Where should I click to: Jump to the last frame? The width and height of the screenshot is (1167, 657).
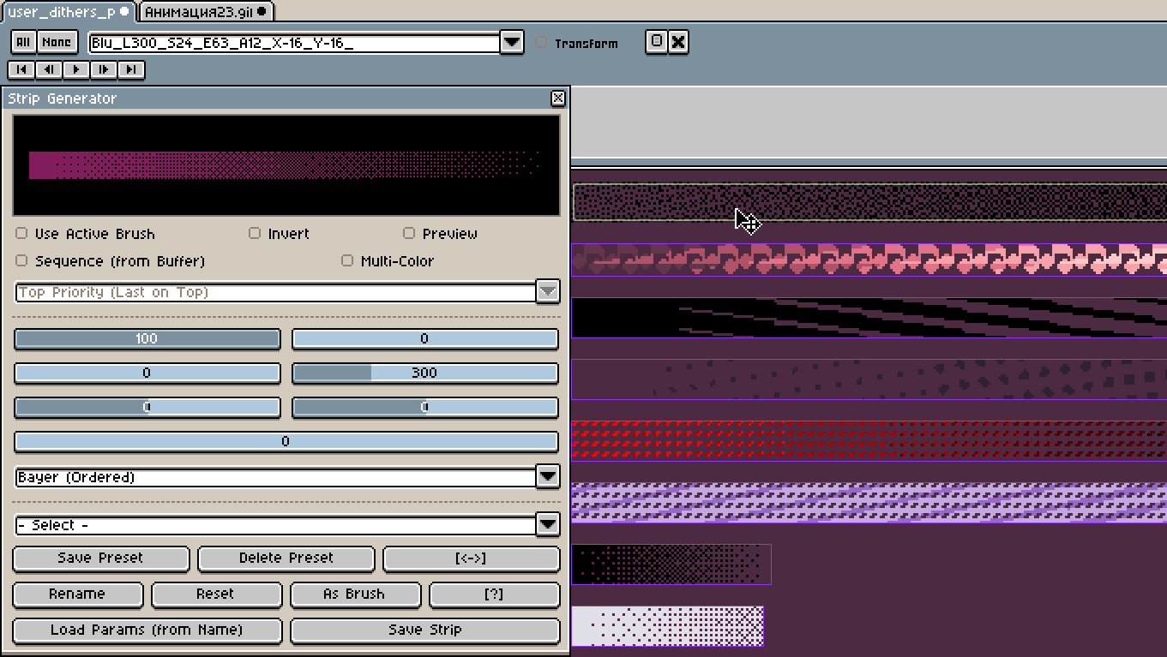(x=131, y=69)
